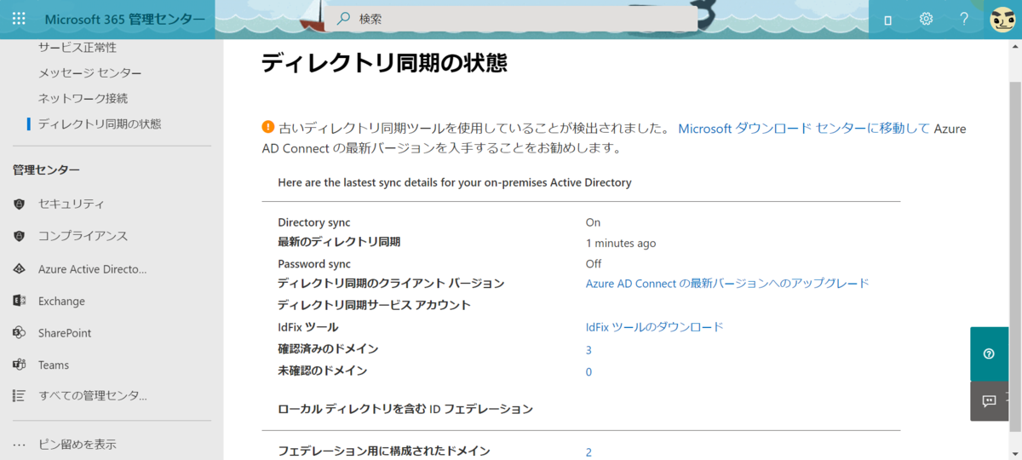The width and height of the screenshot is (1022, 460).
Task: Click unverified domains count 0
Action: [x=589, y=372]
